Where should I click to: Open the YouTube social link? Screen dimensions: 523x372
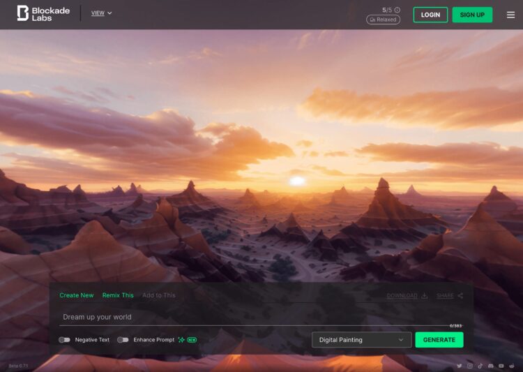click(x=501, y=366)
